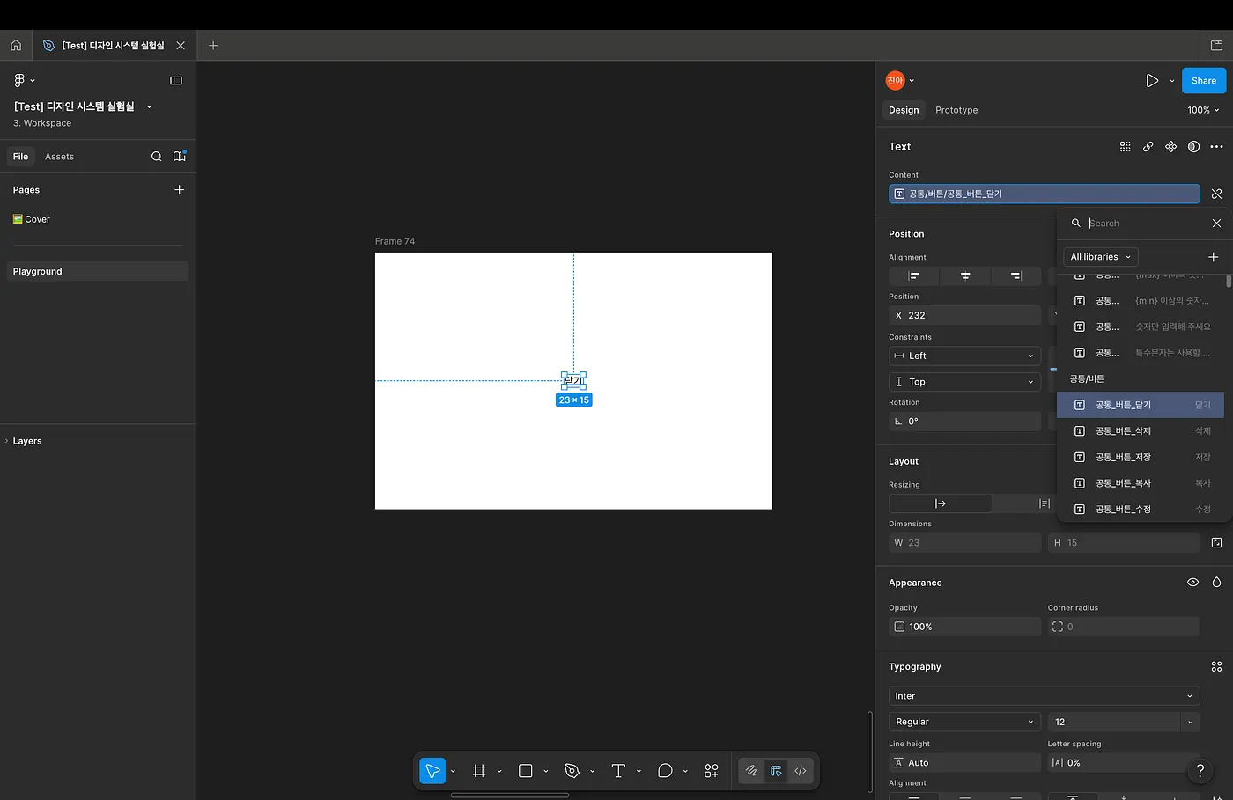Click the Share button
Viewport: 1233px width, 800px height.
pyautogui.click(x=1204, y=81)
